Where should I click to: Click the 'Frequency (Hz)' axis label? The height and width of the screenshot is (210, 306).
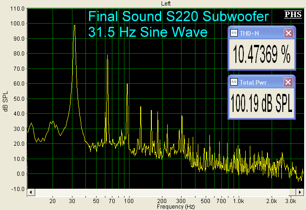click(x=176, y=206)
